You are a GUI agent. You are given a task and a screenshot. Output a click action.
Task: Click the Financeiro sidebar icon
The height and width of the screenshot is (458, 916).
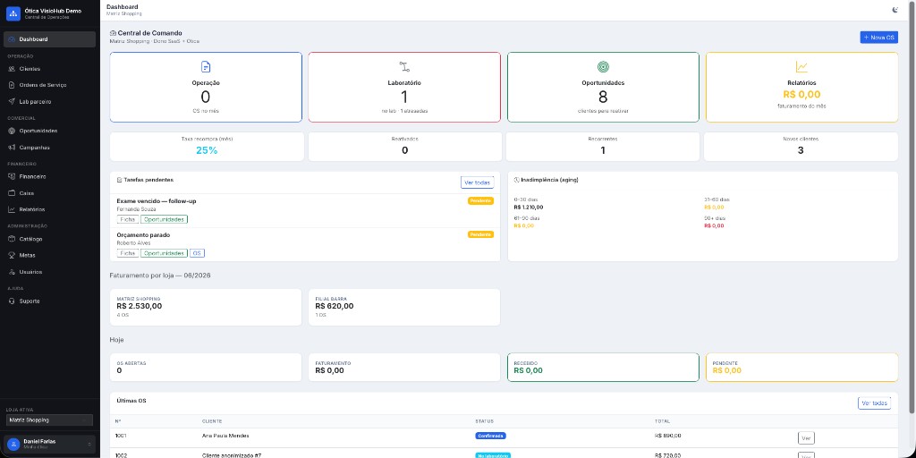[x=12, y=176]
